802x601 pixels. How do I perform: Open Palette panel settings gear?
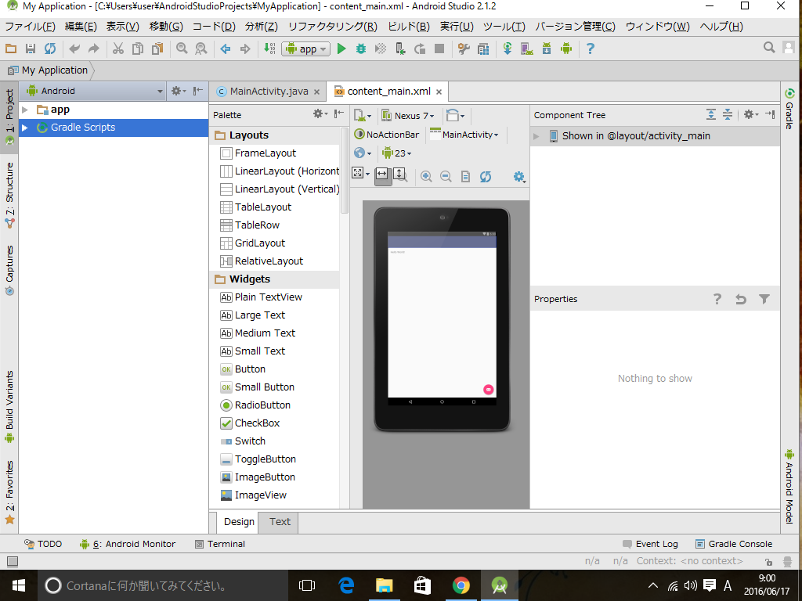pyautogui.click(x=318, y=113)
